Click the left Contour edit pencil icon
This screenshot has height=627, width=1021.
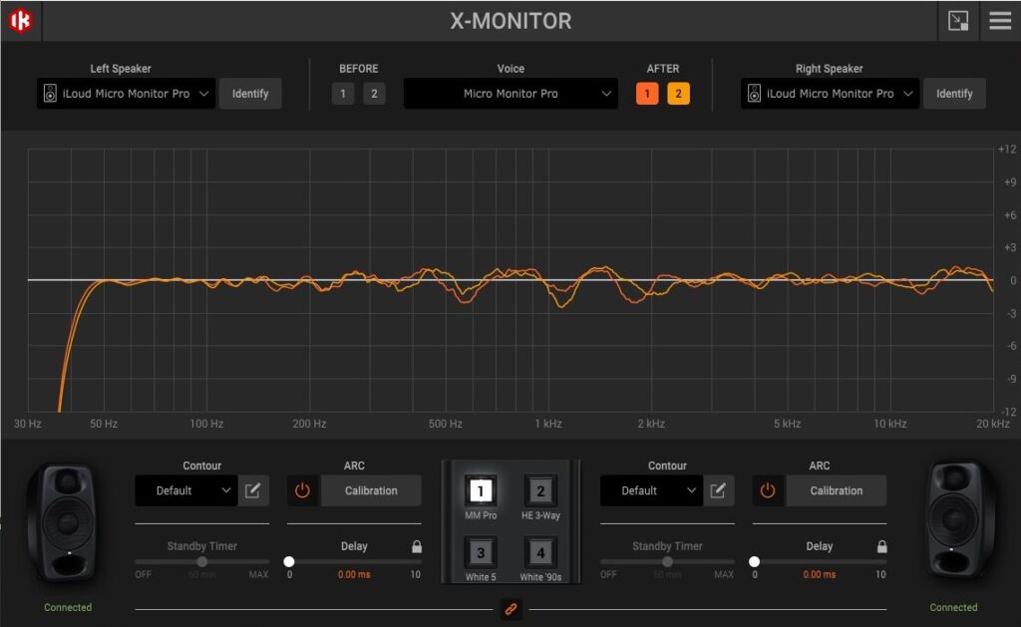click(253, 490)
